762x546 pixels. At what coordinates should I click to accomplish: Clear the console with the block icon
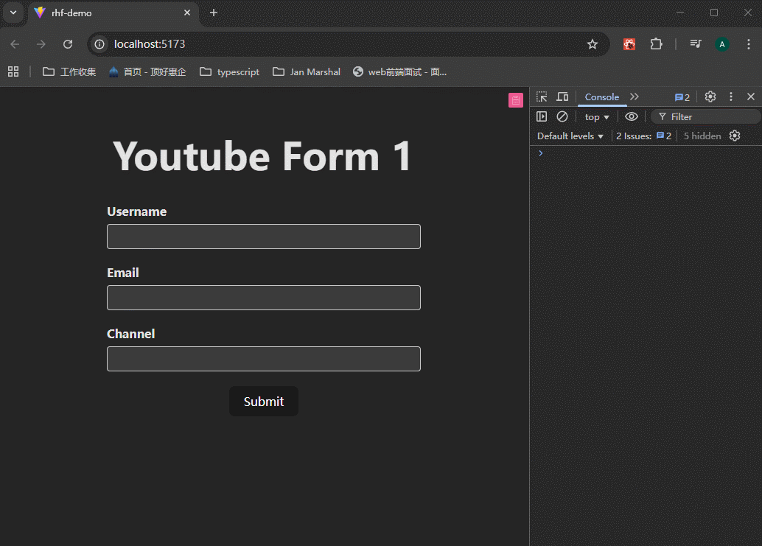point(562,116)
